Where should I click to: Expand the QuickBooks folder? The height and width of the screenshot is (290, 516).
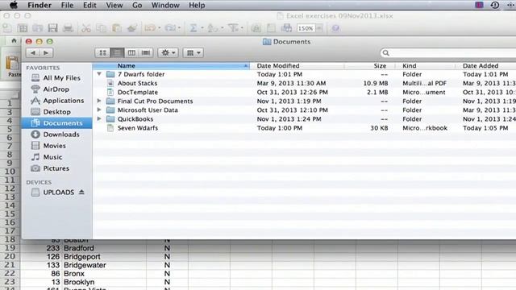coord(99,118)
